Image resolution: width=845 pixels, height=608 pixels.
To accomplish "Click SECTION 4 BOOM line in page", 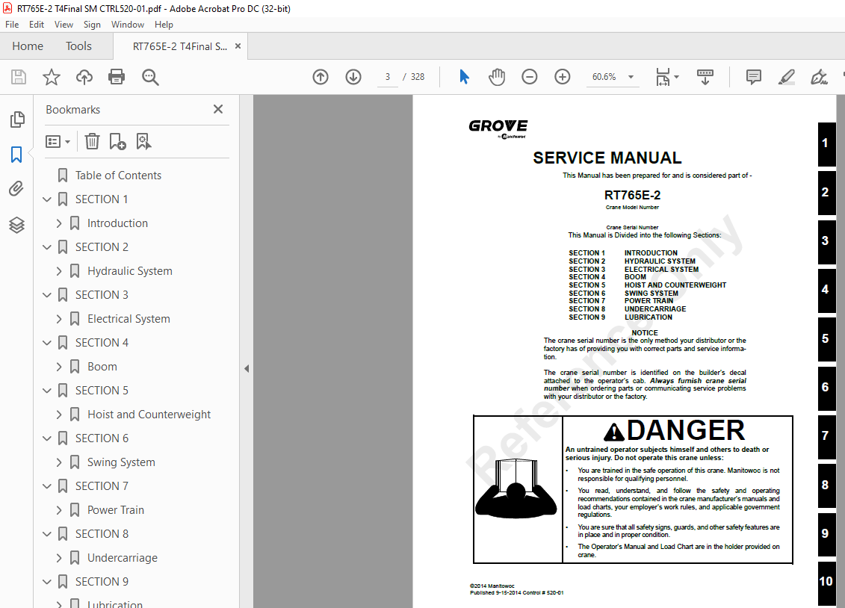I will click(x=607, y=277).
